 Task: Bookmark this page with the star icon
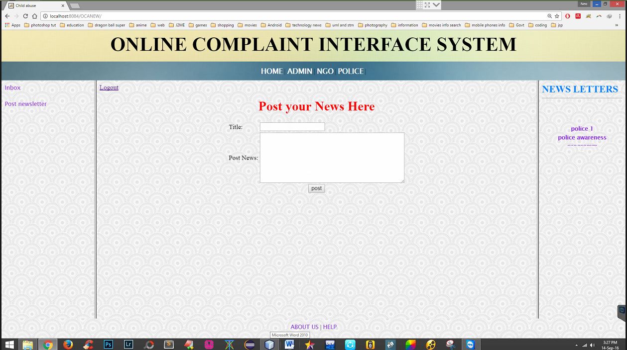[557, 16]
